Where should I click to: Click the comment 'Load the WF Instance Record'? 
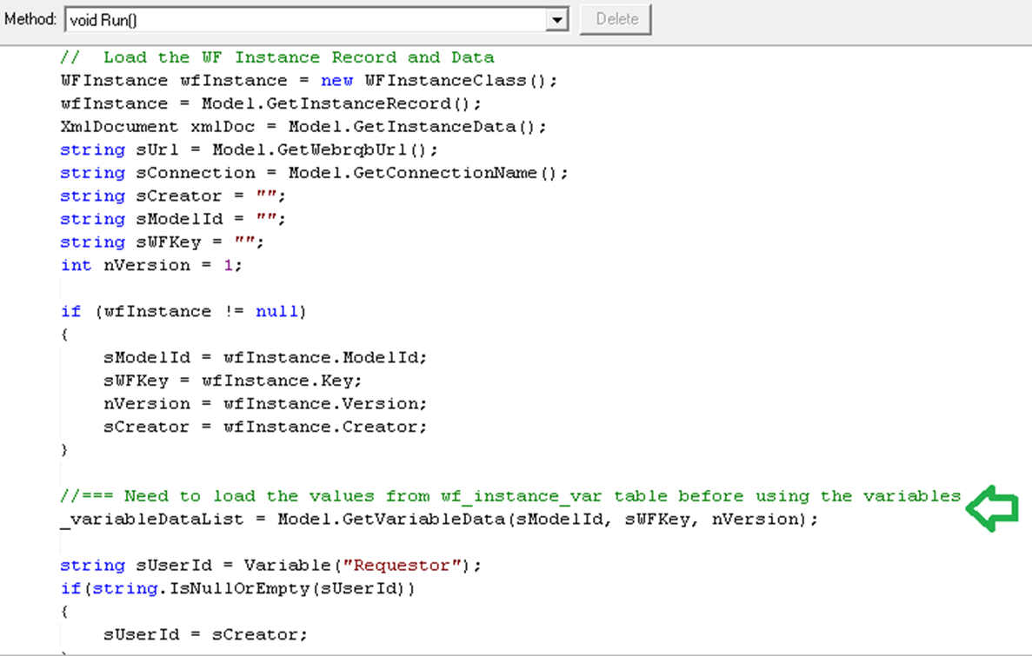coord(287,56)
